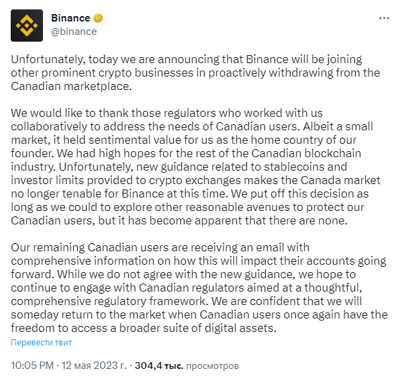Viewport: 400px width, 383px height.
Task: Select the line 'Our remaining Canadian users are receiving'
Action: [160, 247]
